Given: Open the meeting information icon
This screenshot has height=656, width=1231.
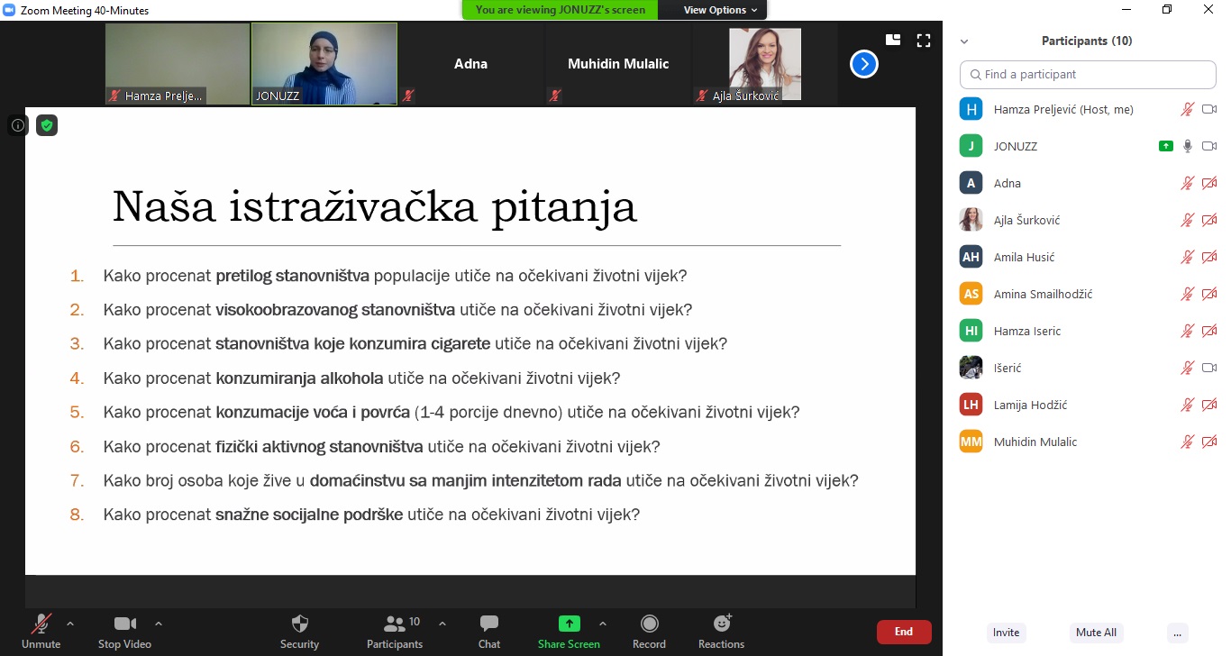Looking at the screenshot, I should pyautogui.click(x=18, y=126).
